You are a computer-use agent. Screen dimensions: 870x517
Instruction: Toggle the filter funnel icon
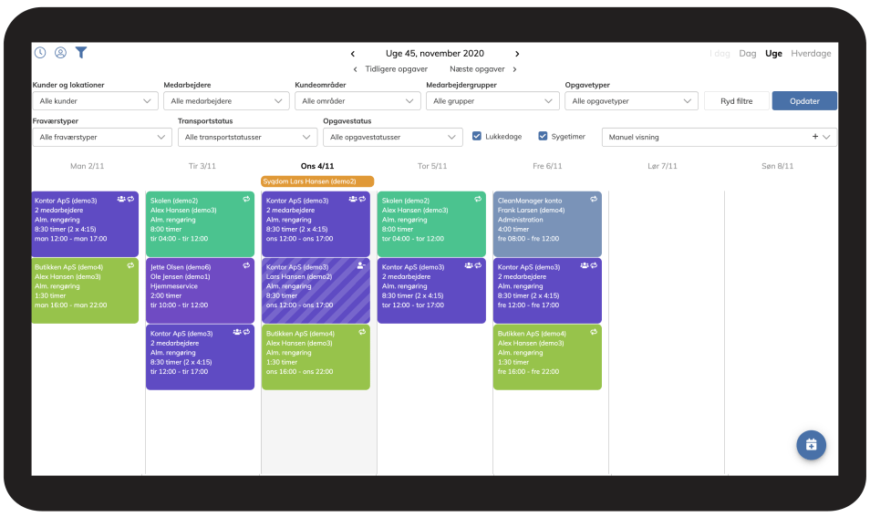81,53
